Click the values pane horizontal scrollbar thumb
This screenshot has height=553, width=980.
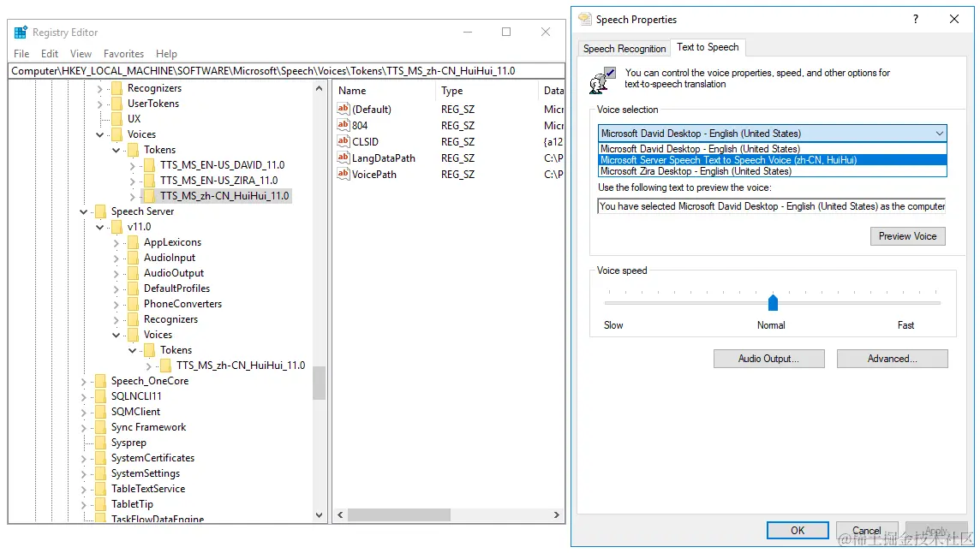pyautogui.click(x=398, y=514)
